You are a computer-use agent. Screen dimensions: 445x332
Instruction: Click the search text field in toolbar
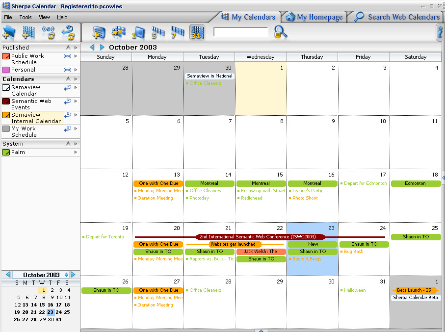[241, 32]
